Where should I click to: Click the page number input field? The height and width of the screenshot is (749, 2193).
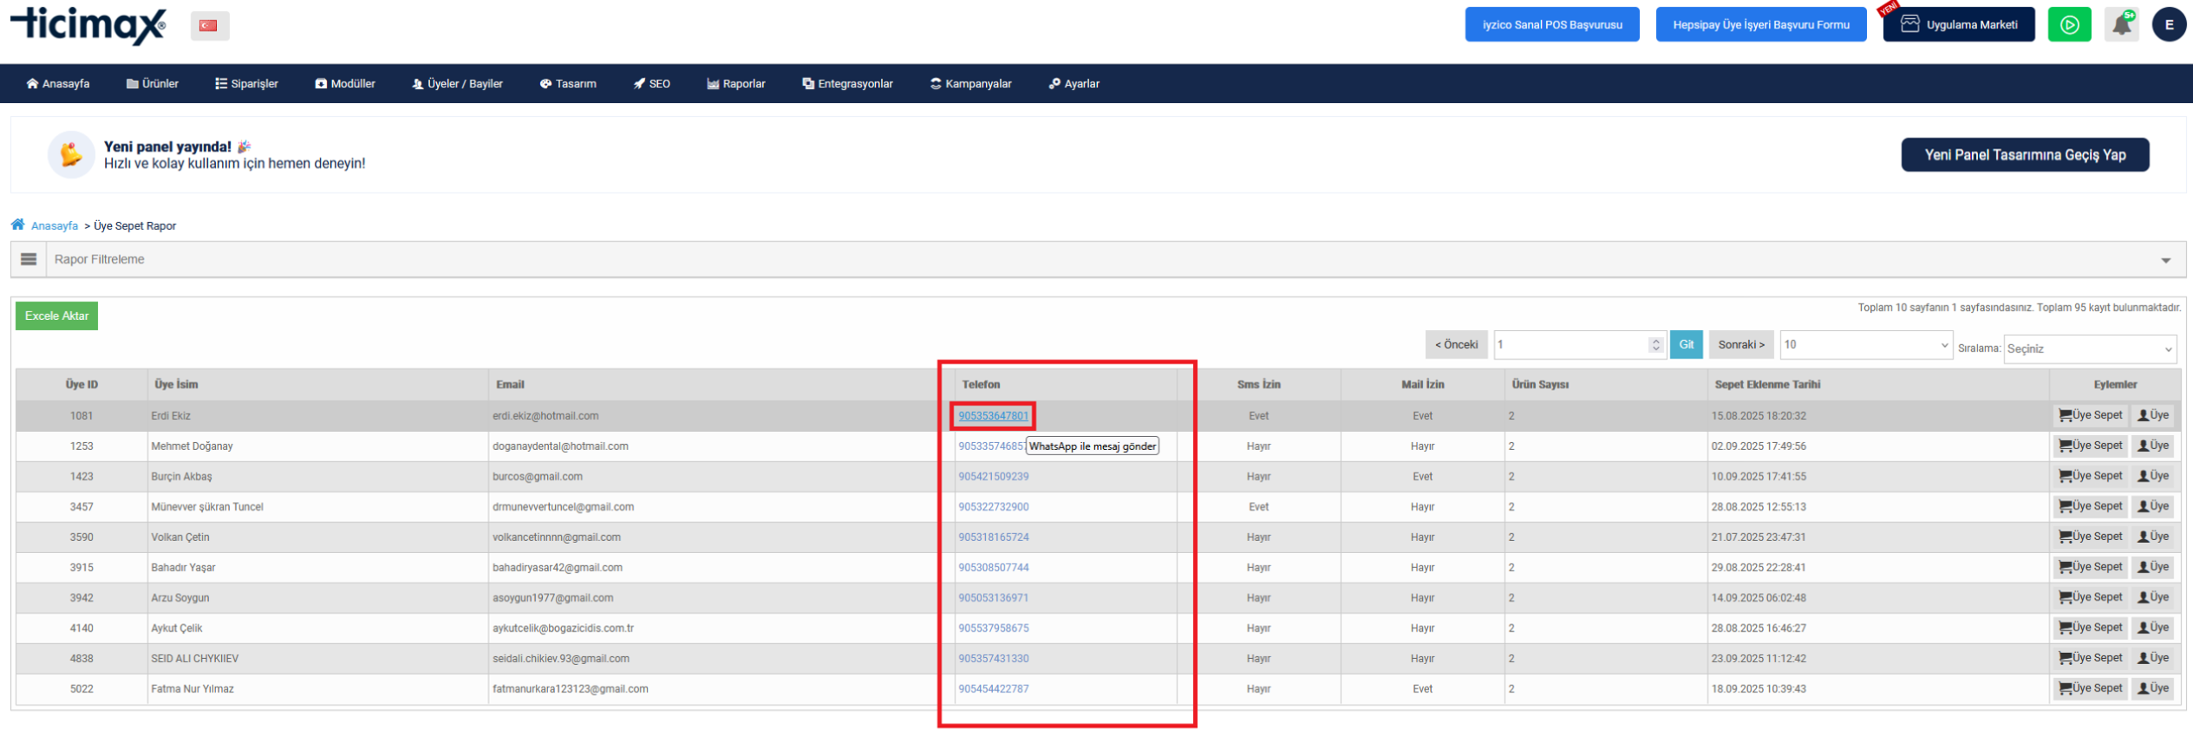(1570, 345)
